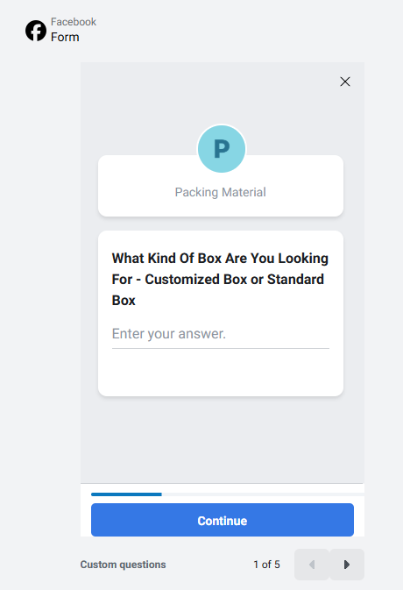The height and width of the screenshot is (590, 403).
Task: Click the Custom questions label
Action: [123, 565]
